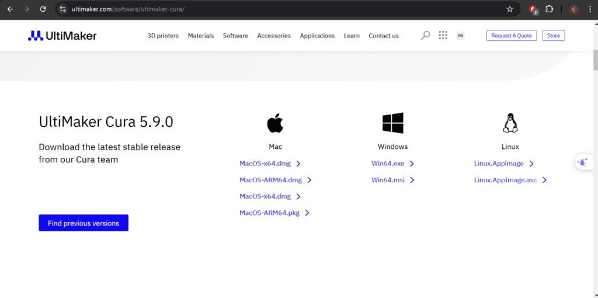
Task: Expand the Software navigation menu
Action: click(235, 36)
